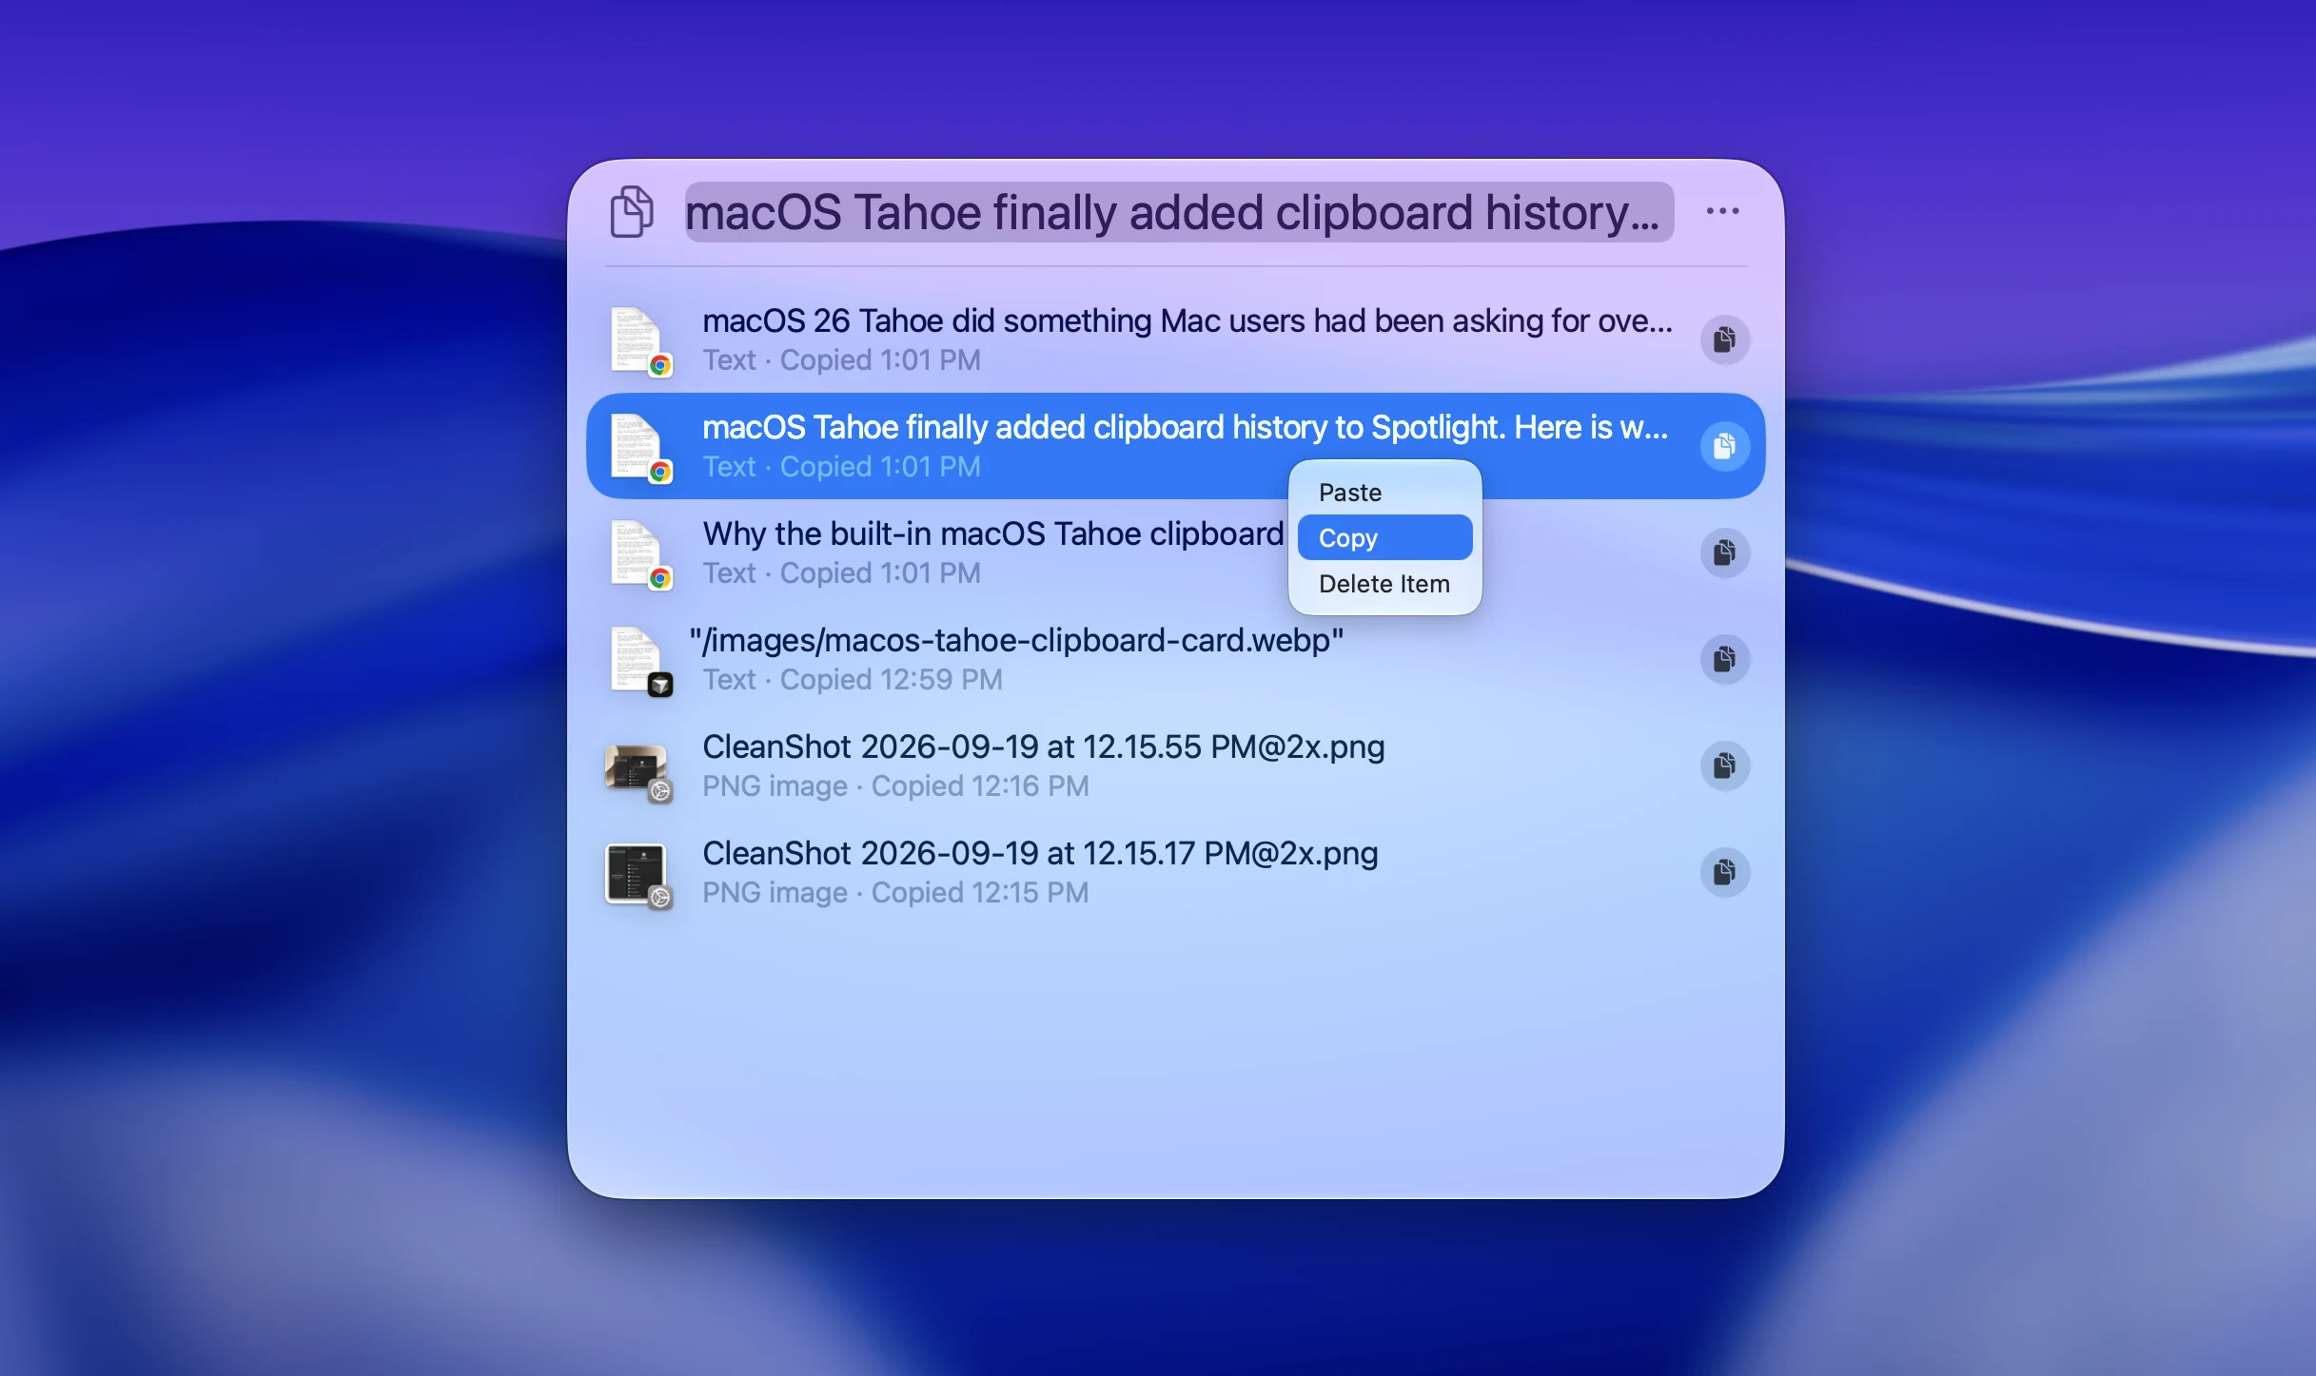
Task: Select 'Why the built-in macOS Tahoe clipboard' entry
Action: click(x=1175, y=552)
